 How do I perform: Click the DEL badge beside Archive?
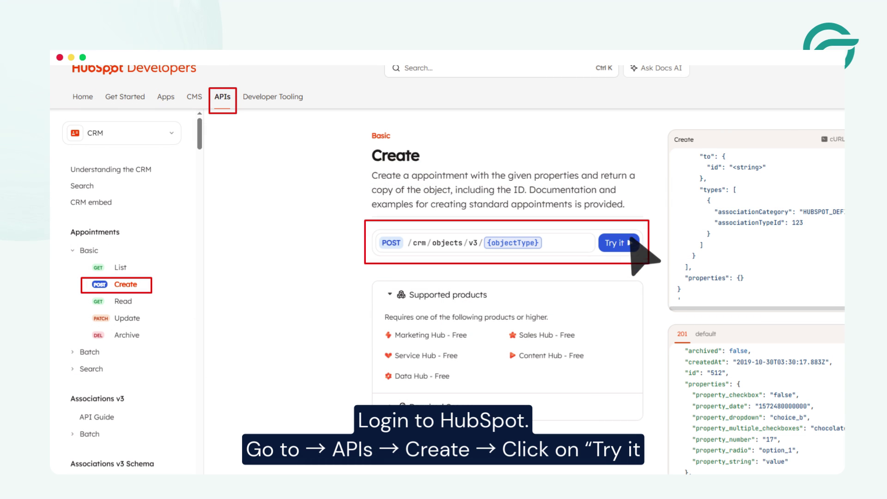(98, 335)
